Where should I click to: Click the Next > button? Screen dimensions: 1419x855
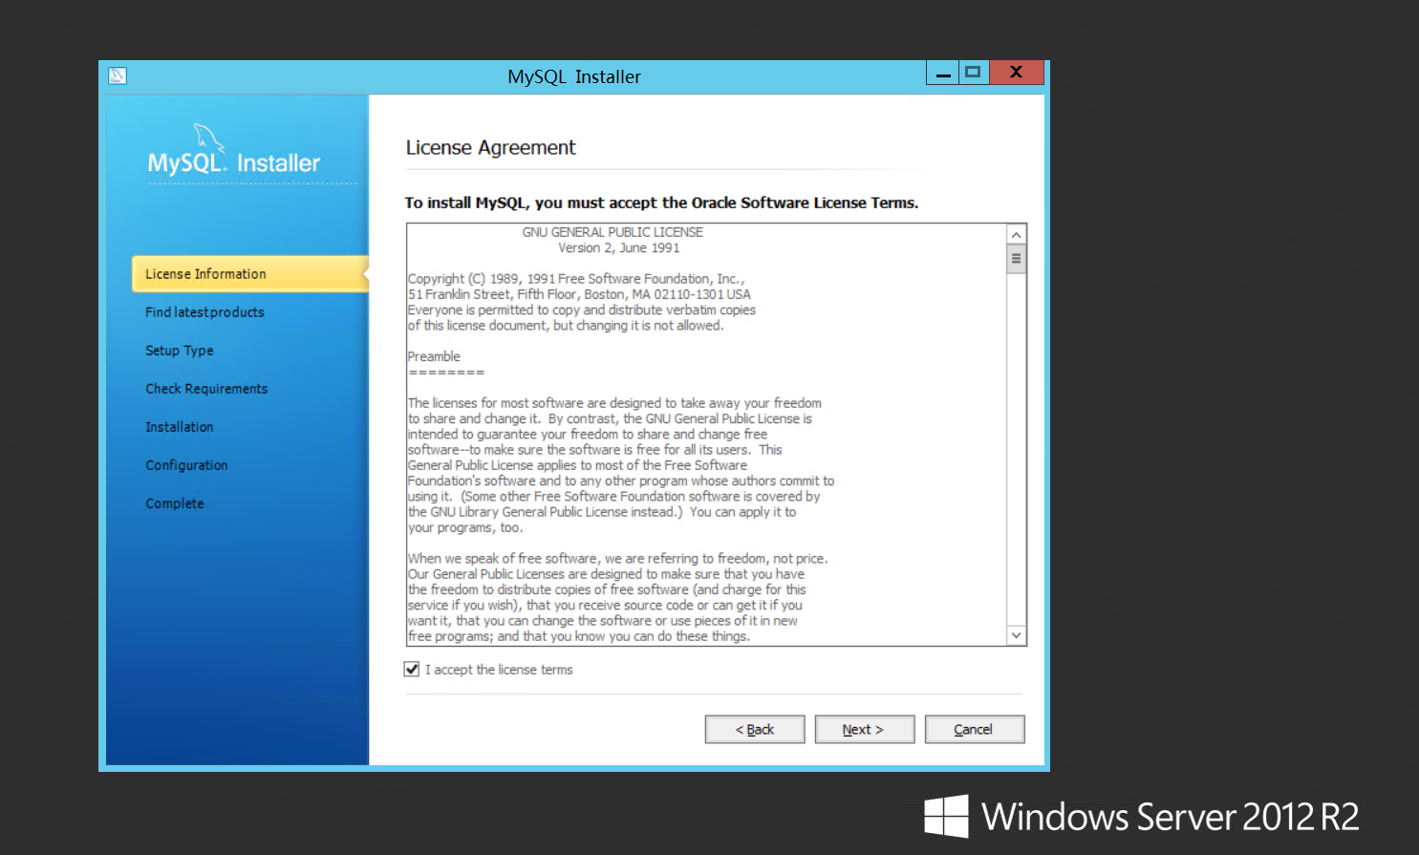click(x=865, y=729)
